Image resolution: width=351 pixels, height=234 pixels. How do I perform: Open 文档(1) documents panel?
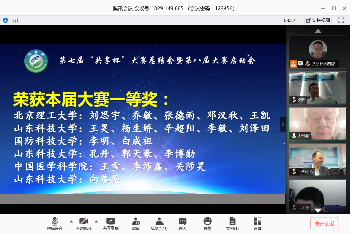(232, 224)
